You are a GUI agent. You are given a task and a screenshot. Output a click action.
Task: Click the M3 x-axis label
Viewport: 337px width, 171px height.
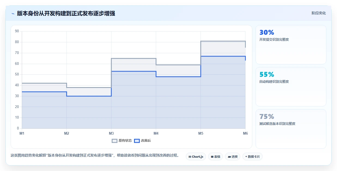(x=111, y=133)
